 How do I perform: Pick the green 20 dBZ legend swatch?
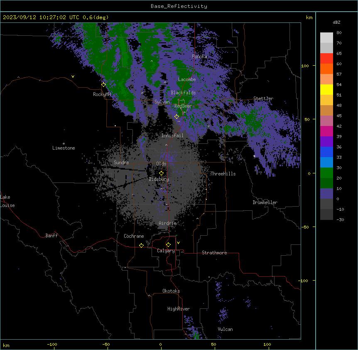tap(326, 173)
